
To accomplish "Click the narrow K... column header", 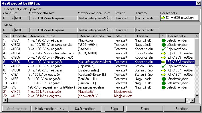I will [x=163, y=36].
